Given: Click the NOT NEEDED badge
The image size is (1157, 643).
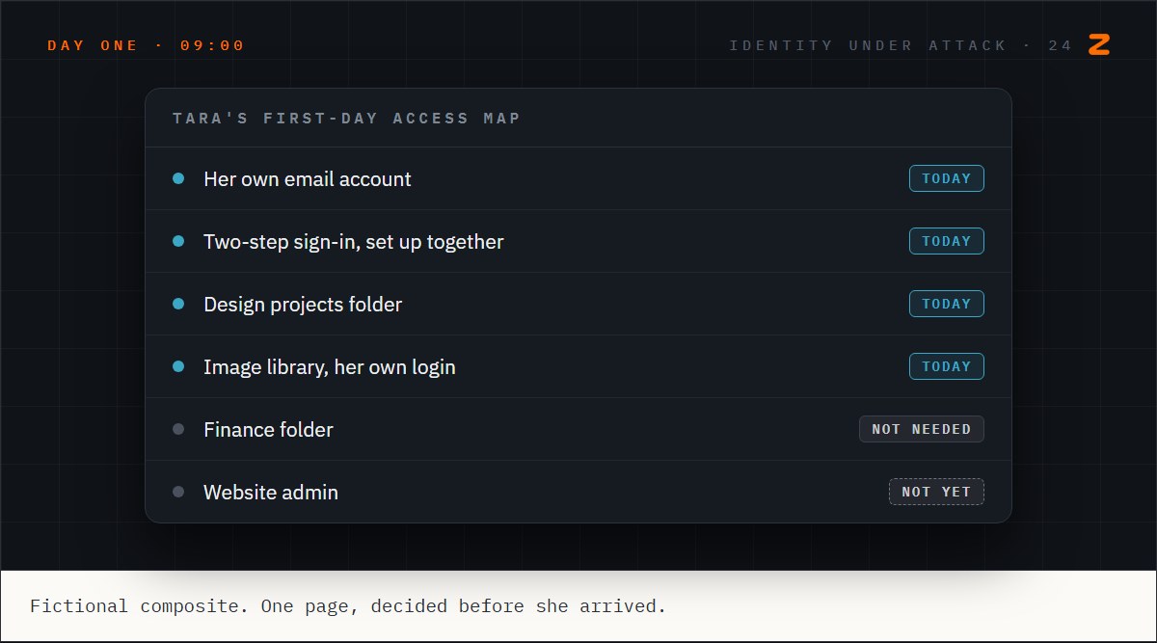Looking at the screenshot, I should point(921,429).
